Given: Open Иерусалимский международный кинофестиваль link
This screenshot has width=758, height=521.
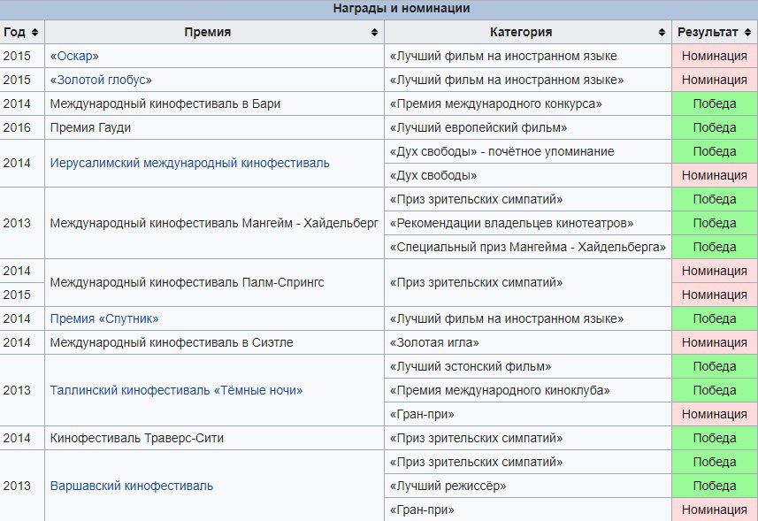Looking at the screenshot, I should click(189, 164).
